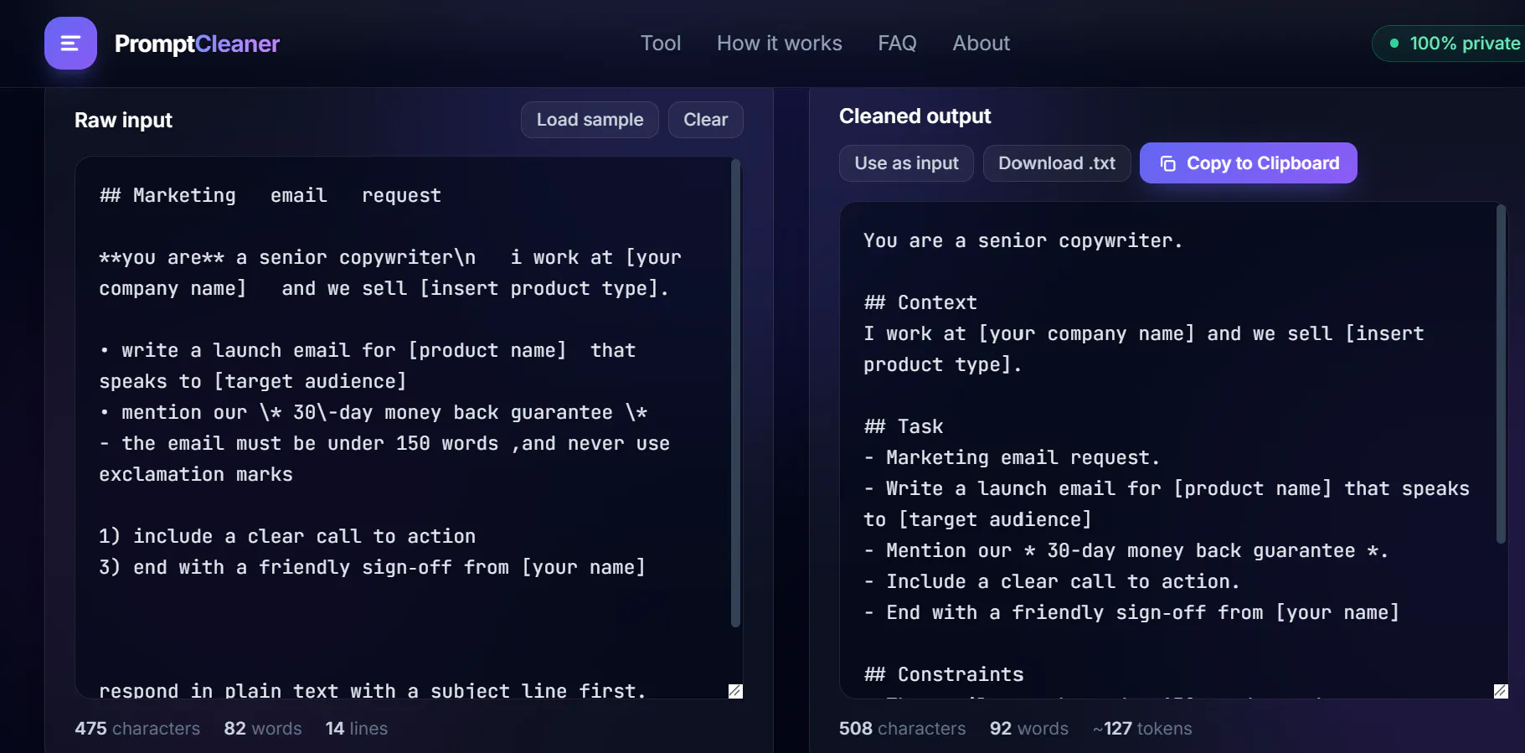Click the Cleaned output scrollbar
This screenshot has height=753, width=1525.
(x=1502, y=374)
